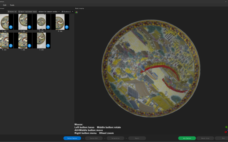
Task: Select the 7.jpg thumbnail image
Action: click(x=23, y=40)
